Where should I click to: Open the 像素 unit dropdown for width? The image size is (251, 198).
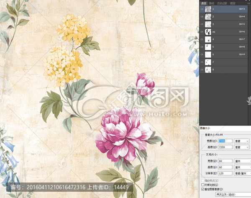point(241,141)
